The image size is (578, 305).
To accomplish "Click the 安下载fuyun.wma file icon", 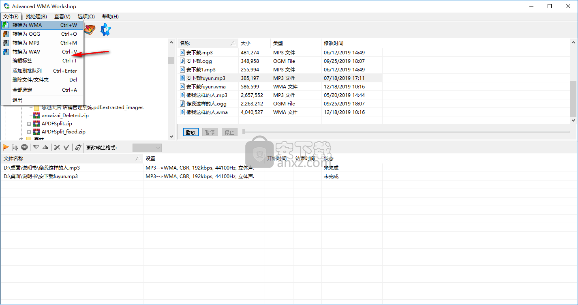I will click(182, 87).
